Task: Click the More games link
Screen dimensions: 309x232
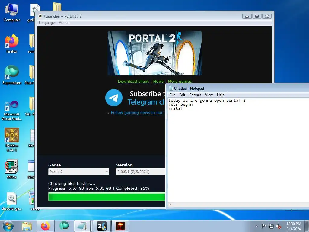Action: tap(180, 82)
